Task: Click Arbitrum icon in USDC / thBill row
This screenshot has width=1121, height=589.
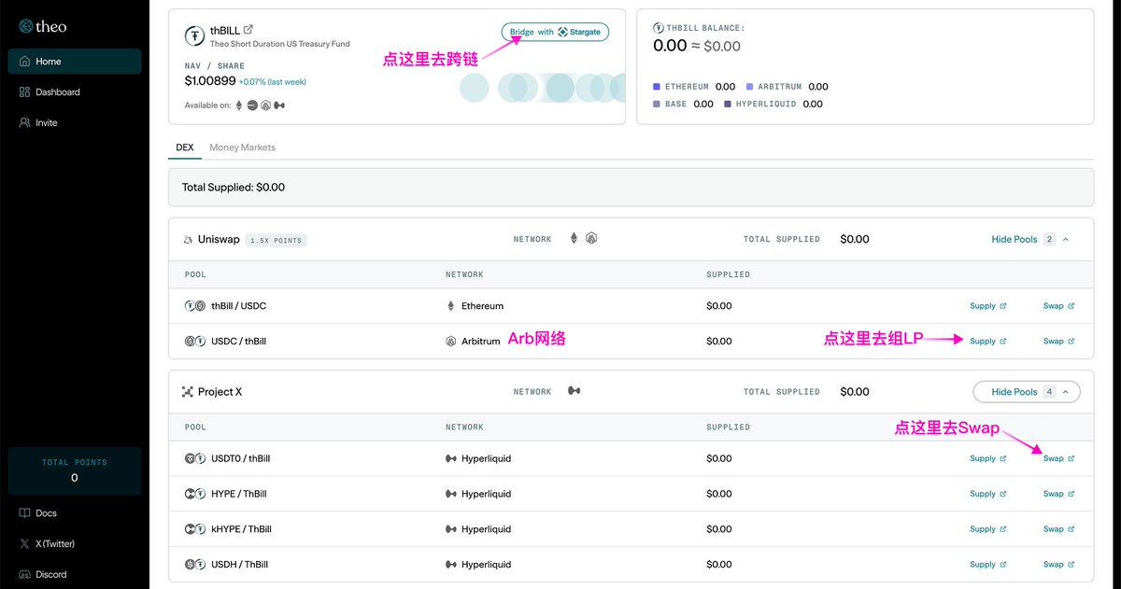Action: [451, 342]
